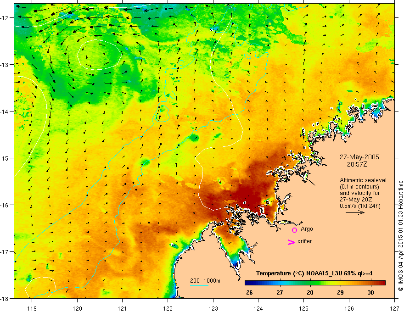Click the '0.5m/s (1kt 24h)' text

(x=360, y=206)
